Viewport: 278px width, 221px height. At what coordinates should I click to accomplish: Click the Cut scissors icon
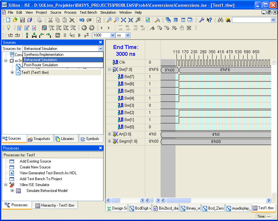[51, 20]
